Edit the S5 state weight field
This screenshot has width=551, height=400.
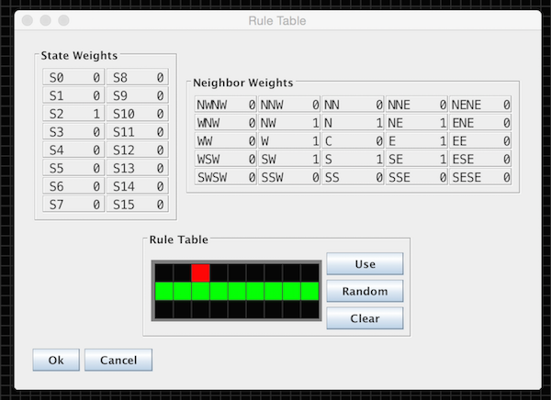tap(73, 168)
